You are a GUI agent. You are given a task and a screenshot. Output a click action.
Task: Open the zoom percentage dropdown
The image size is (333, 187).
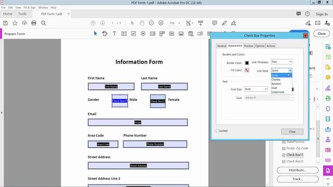pos(179,23)
